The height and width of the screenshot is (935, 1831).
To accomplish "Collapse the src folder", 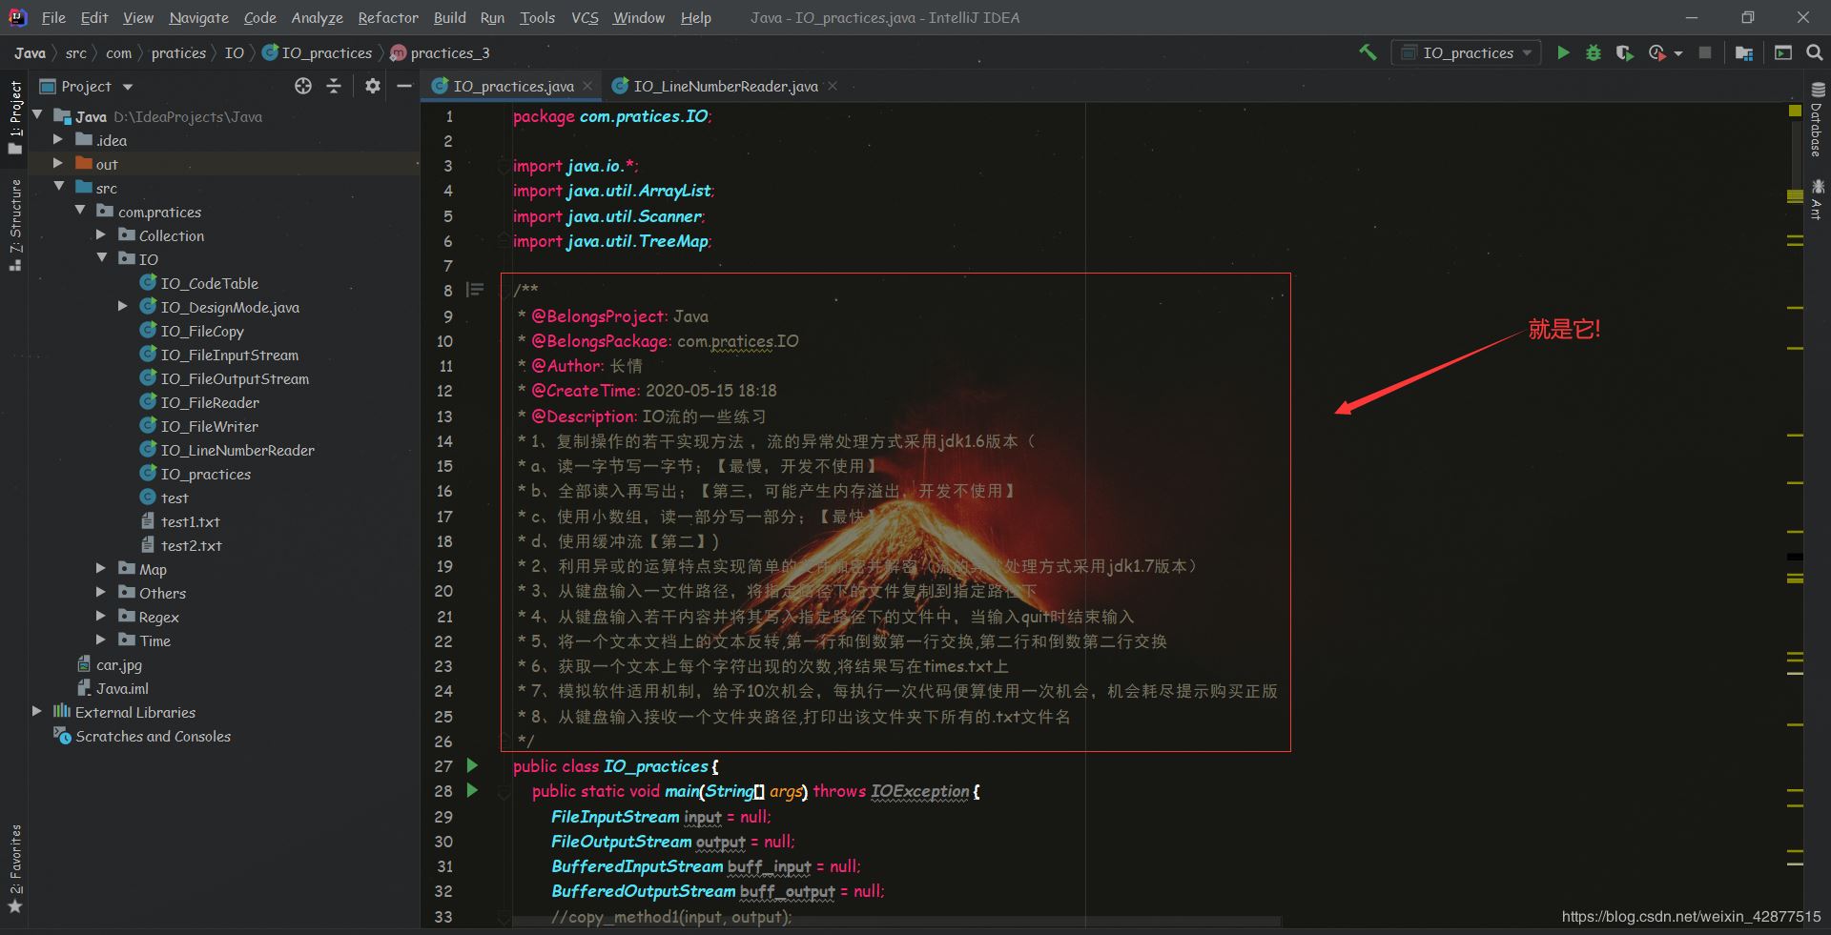I will tap(59, 187).
